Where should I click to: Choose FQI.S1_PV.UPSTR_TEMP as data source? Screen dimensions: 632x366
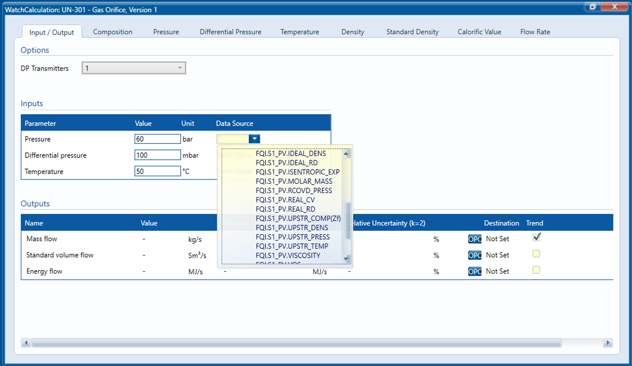[292, 246]
